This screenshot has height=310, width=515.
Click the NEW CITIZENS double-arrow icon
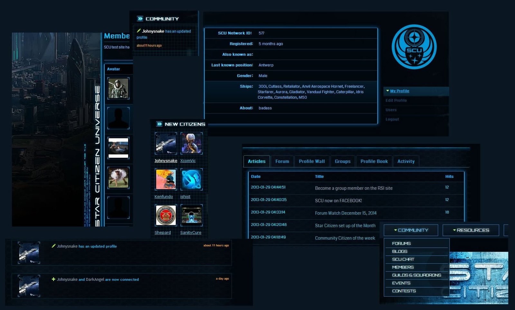click(159, 124)
